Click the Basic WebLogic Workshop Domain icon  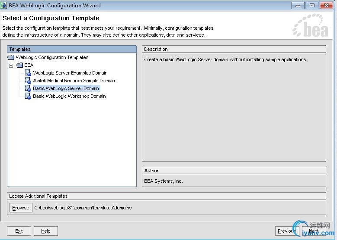pyautogui.click(x=28, y=96)
